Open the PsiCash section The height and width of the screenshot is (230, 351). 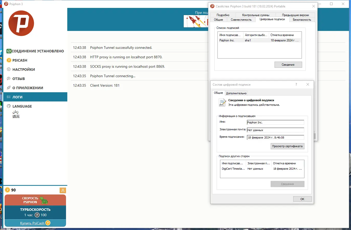pyautogui.click(x=35, y=60)
